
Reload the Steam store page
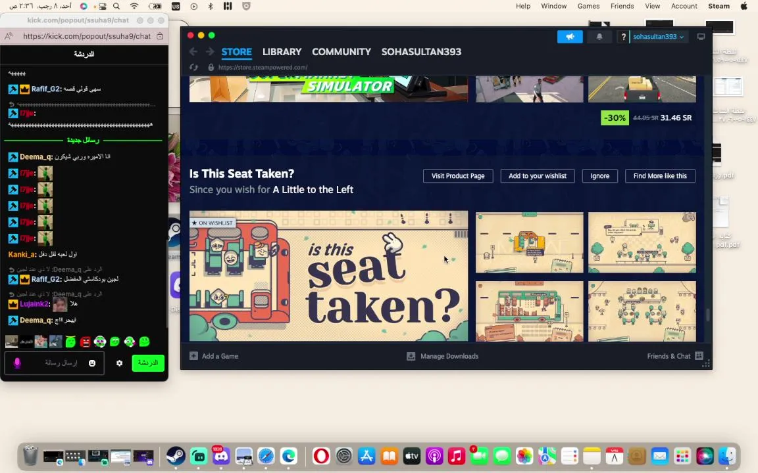194,68
